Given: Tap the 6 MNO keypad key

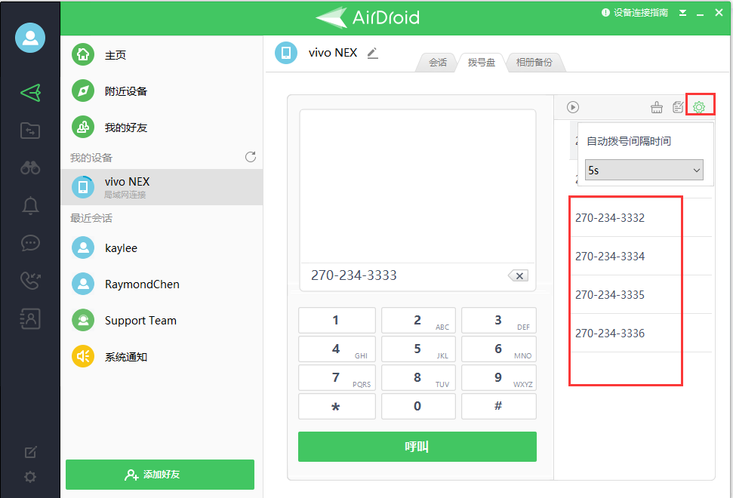Looking at the screenshot, I should pos(499,349).
